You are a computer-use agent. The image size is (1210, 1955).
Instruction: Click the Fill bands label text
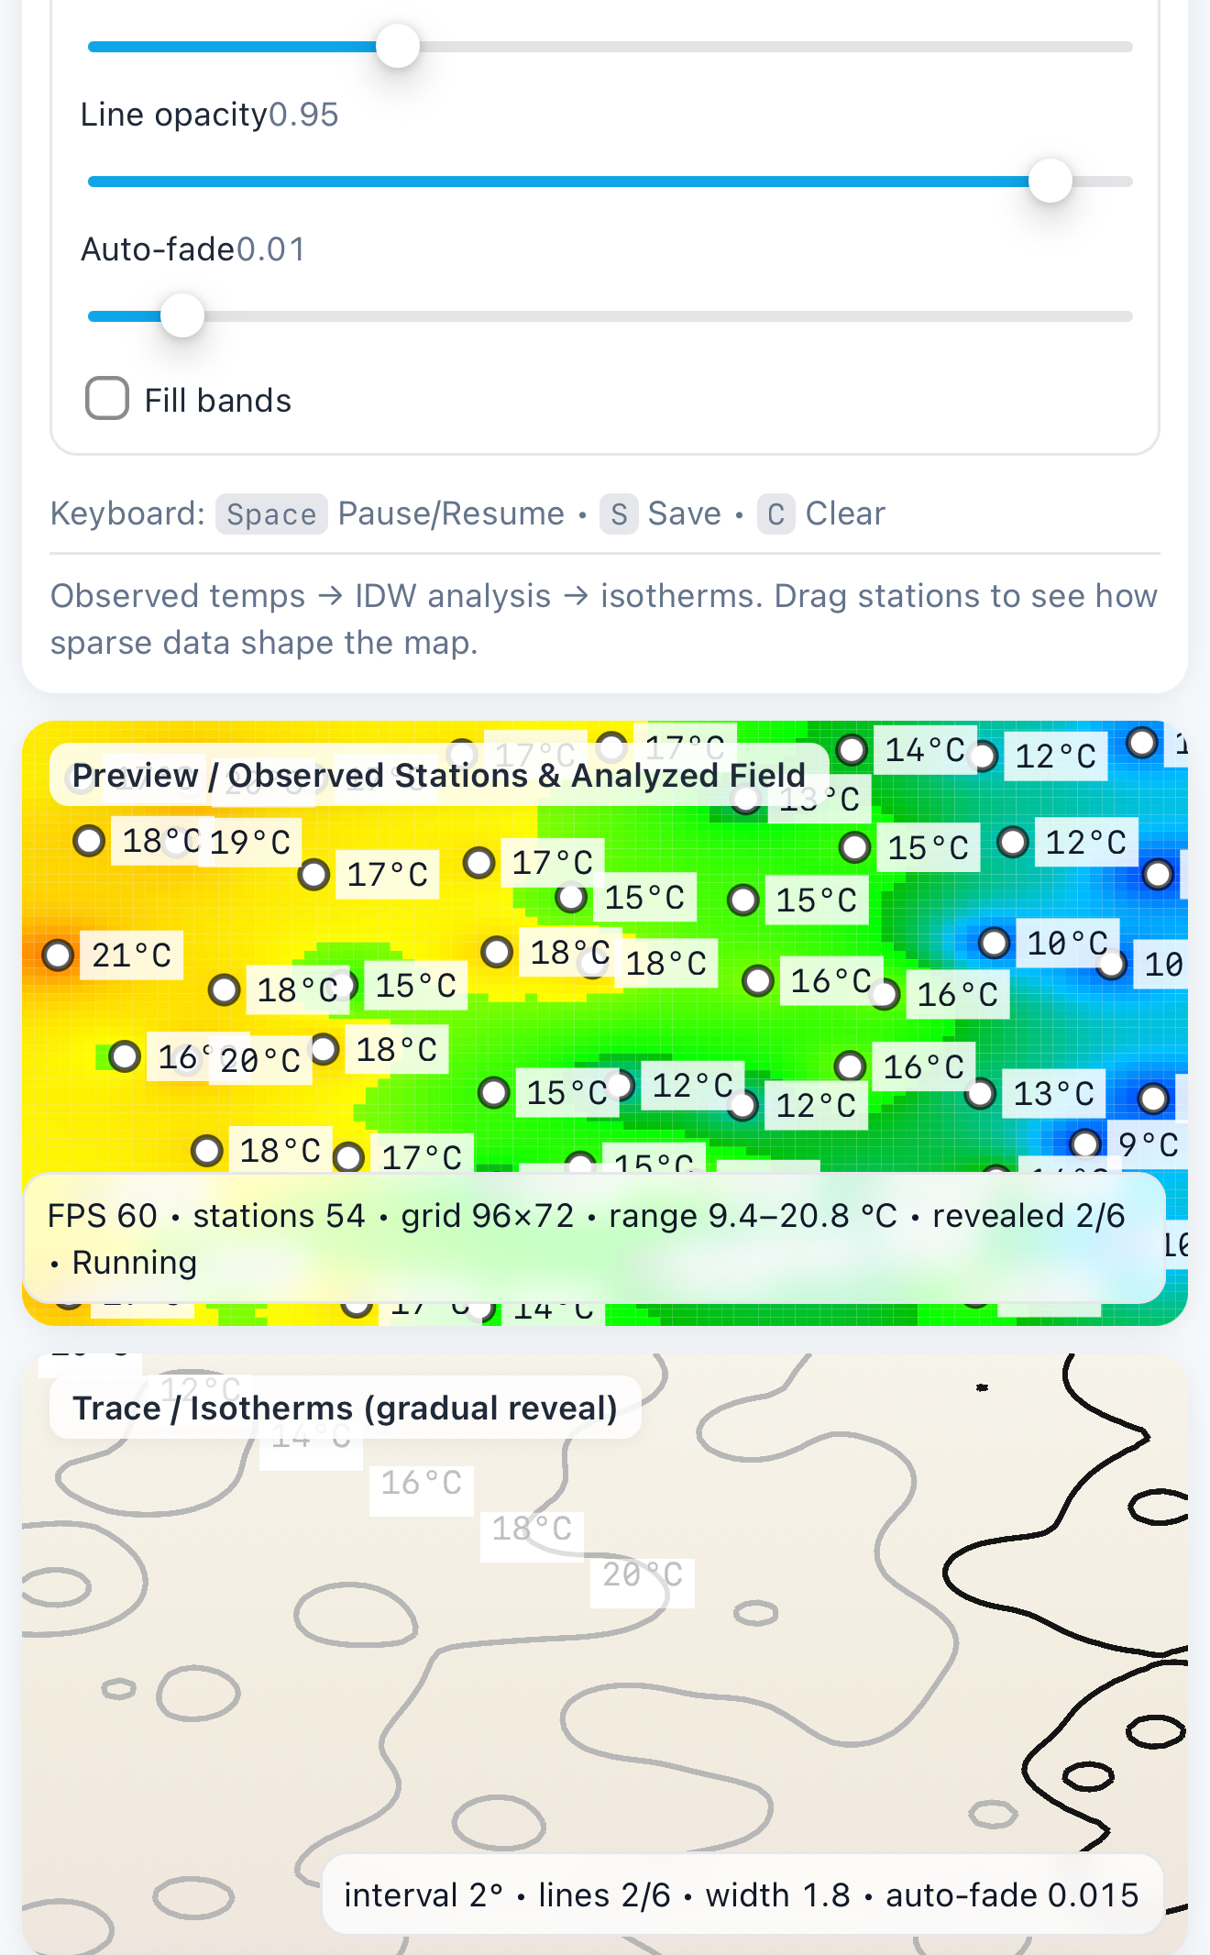click(x=218, y=401)
